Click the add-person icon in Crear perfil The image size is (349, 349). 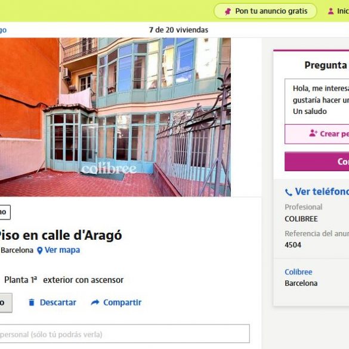[313, 133]
